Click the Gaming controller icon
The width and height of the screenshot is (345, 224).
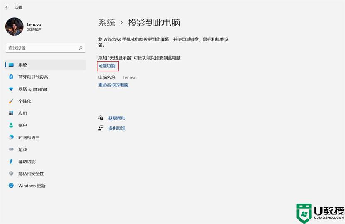click(11, 150)
